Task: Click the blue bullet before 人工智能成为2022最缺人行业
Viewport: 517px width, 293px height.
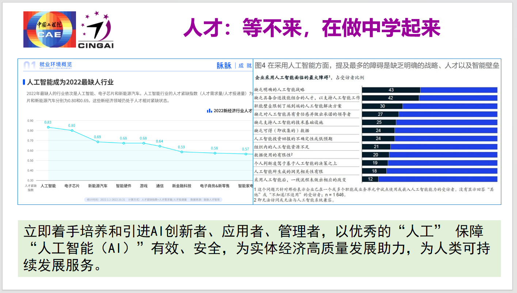Action: pyautogui.click(x=24, y=82)
